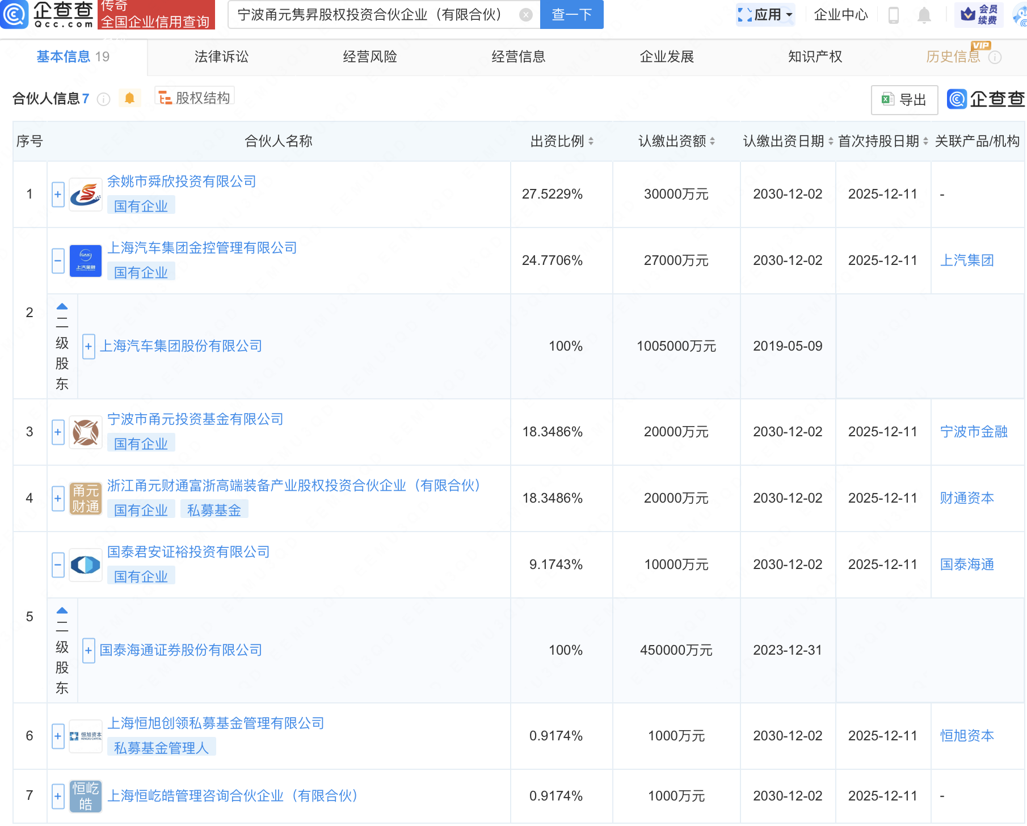
Task: Open notifications bell in top header
Action: (924, 15)
